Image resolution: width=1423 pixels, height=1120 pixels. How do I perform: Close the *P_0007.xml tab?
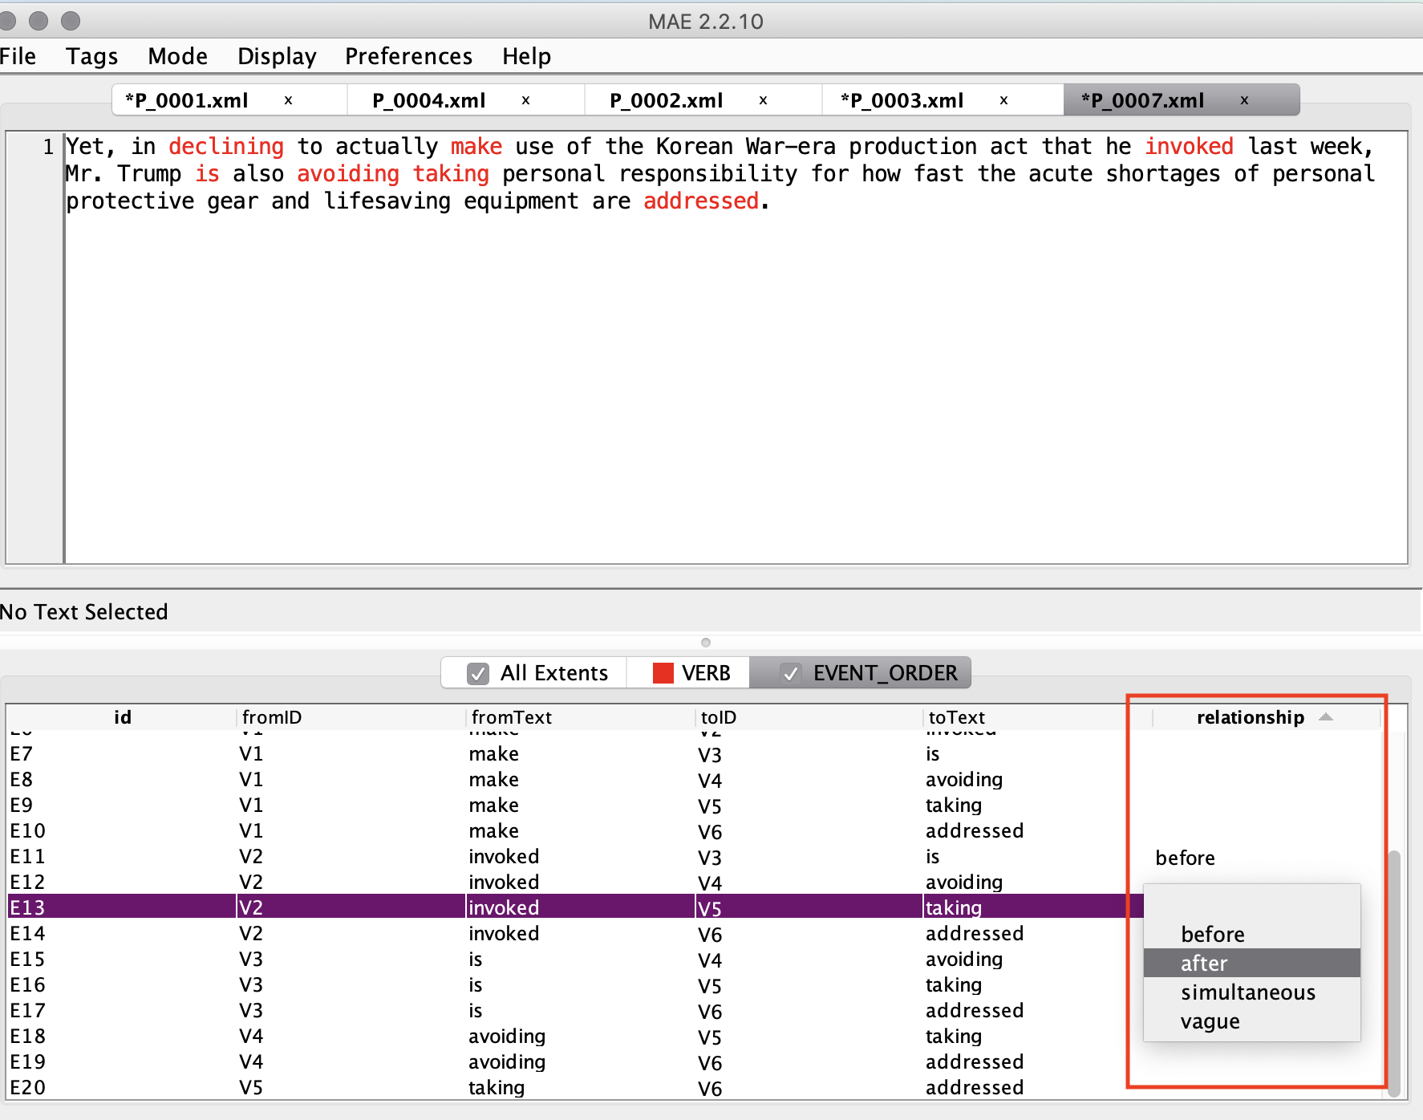pyautogui.click(x=1244, y=100)
